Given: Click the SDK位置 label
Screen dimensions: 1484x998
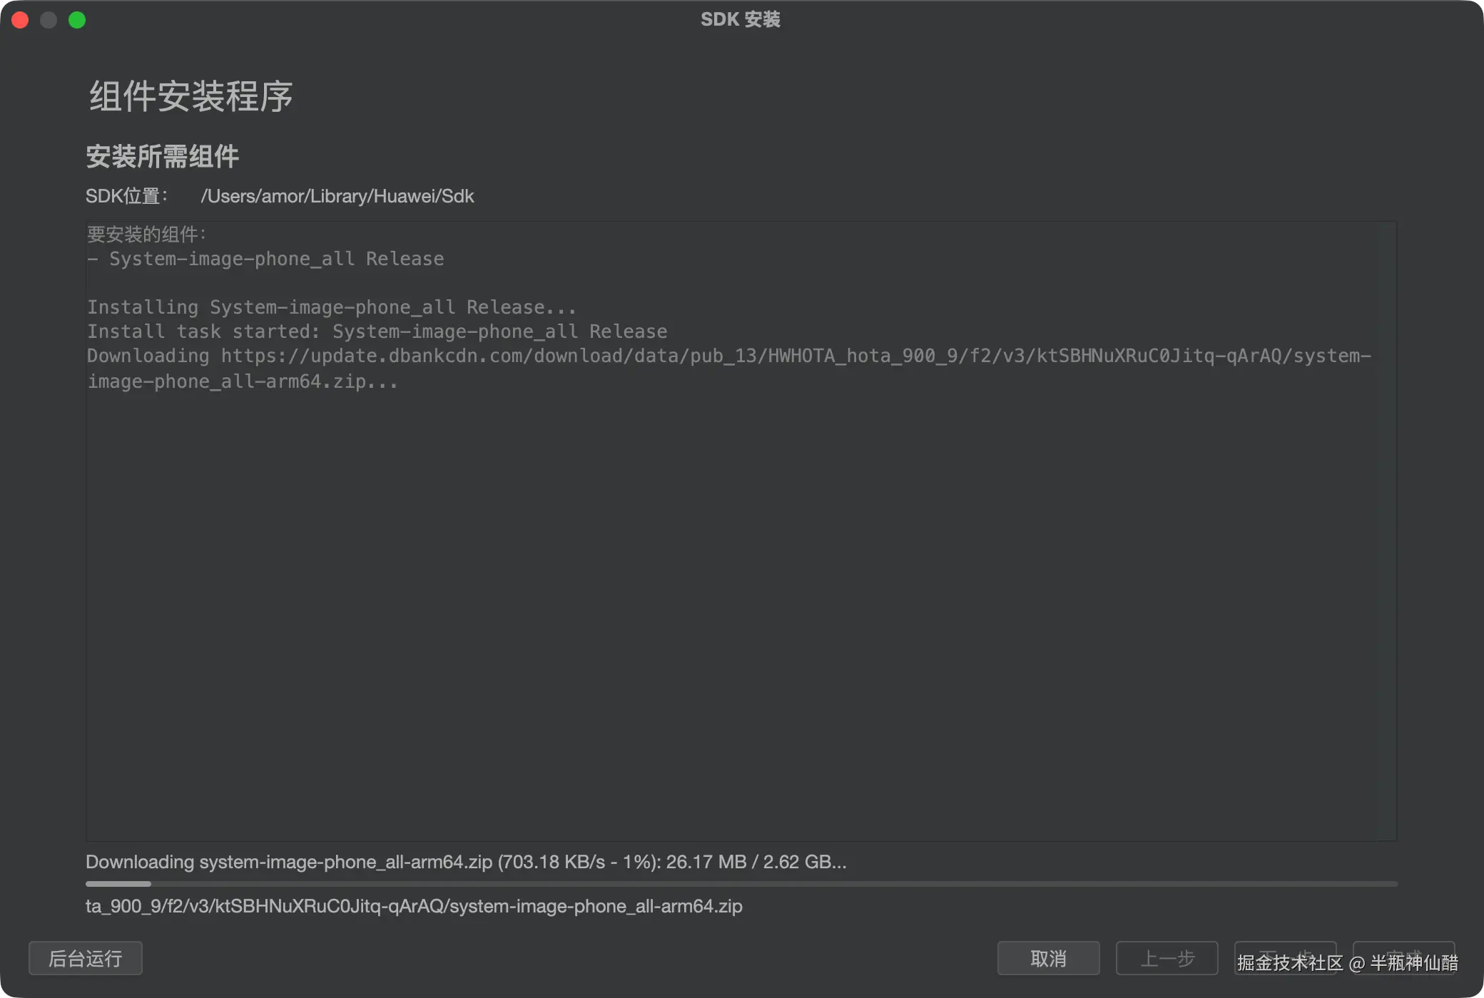Looking at the screenshot, I should (126, 196).
